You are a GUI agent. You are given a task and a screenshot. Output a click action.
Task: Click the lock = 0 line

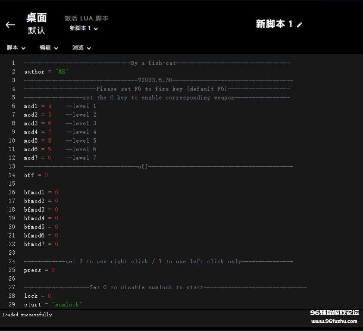pos(38,296)
